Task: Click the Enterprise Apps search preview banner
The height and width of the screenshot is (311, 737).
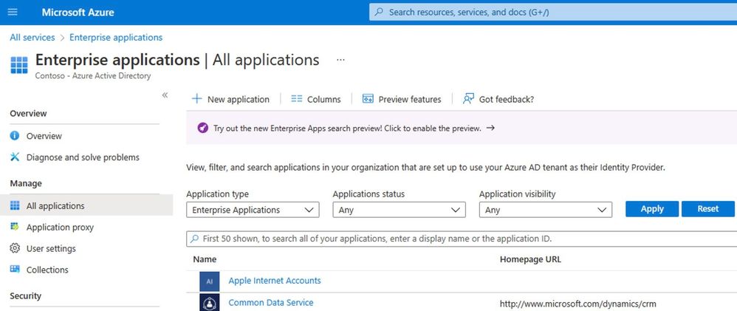Action: pos(347,128)
